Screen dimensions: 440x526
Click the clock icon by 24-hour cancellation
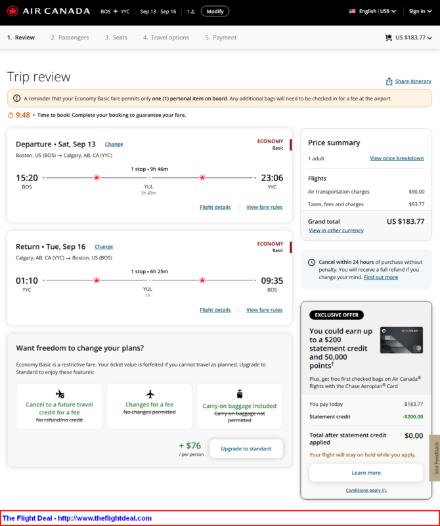pos(311,262)
